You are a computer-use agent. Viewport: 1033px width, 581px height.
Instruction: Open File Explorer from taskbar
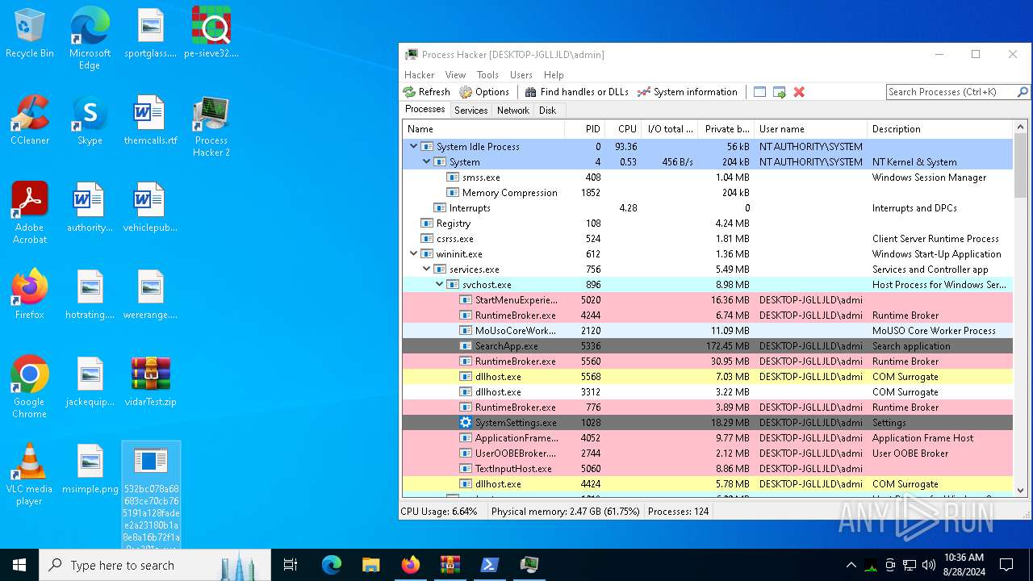(370, 565)
